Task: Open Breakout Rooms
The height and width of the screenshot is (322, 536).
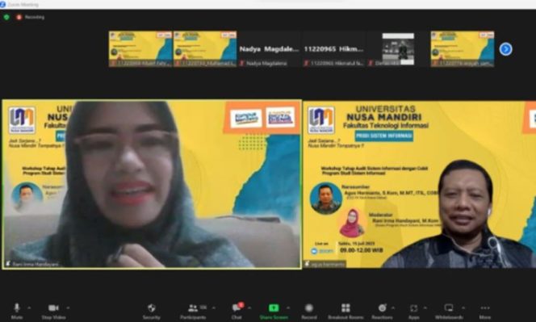Action: point(345,312)
